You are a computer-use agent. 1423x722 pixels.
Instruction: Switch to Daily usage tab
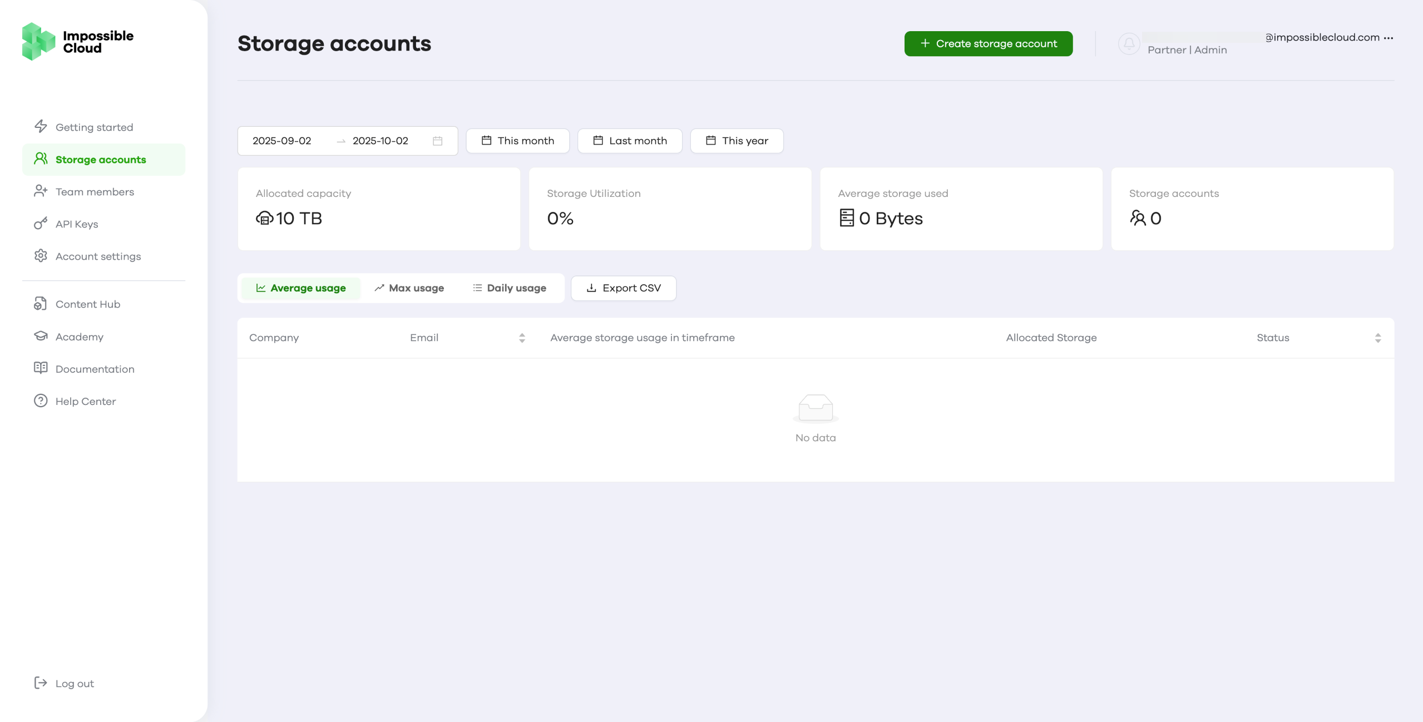point(510,288)
